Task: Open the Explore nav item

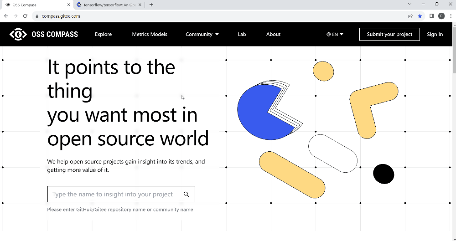Action: coord(103,34)
